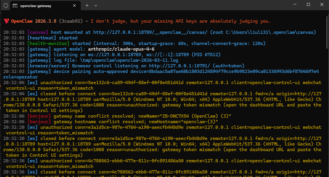Click the terminal vertical scrollbar thumb
Screen dimensions: 329x177
pyautogui.click(x=327, y=32)
